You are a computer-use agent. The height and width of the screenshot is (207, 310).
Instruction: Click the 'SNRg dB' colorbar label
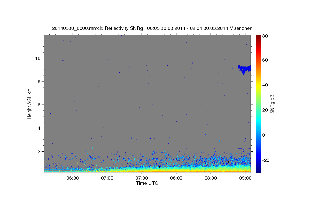[272, 104]
